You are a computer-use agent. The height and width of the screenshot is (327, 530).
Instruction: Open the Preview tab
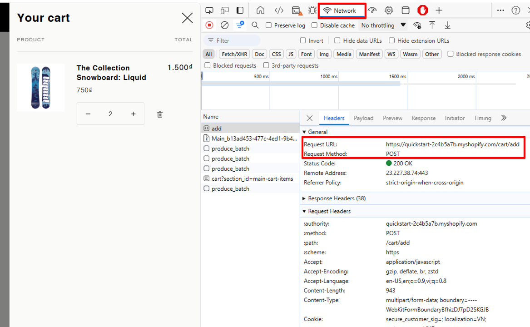coord(392,118)
